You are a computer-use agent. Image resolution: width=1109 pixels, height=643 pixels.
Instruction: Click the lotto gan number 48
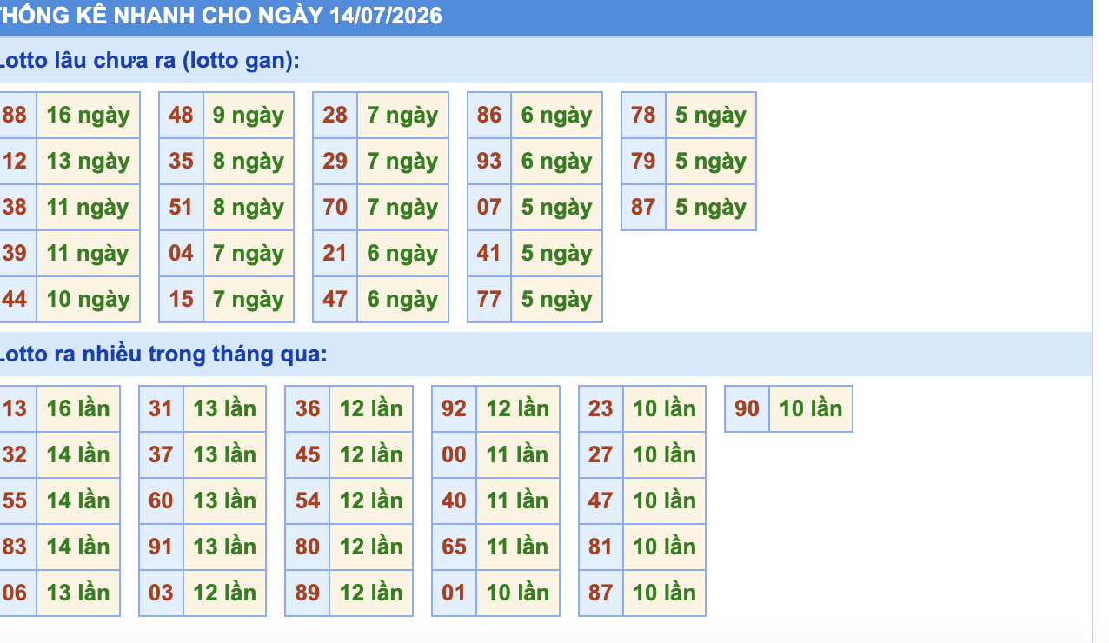click(x=181, y=115)
